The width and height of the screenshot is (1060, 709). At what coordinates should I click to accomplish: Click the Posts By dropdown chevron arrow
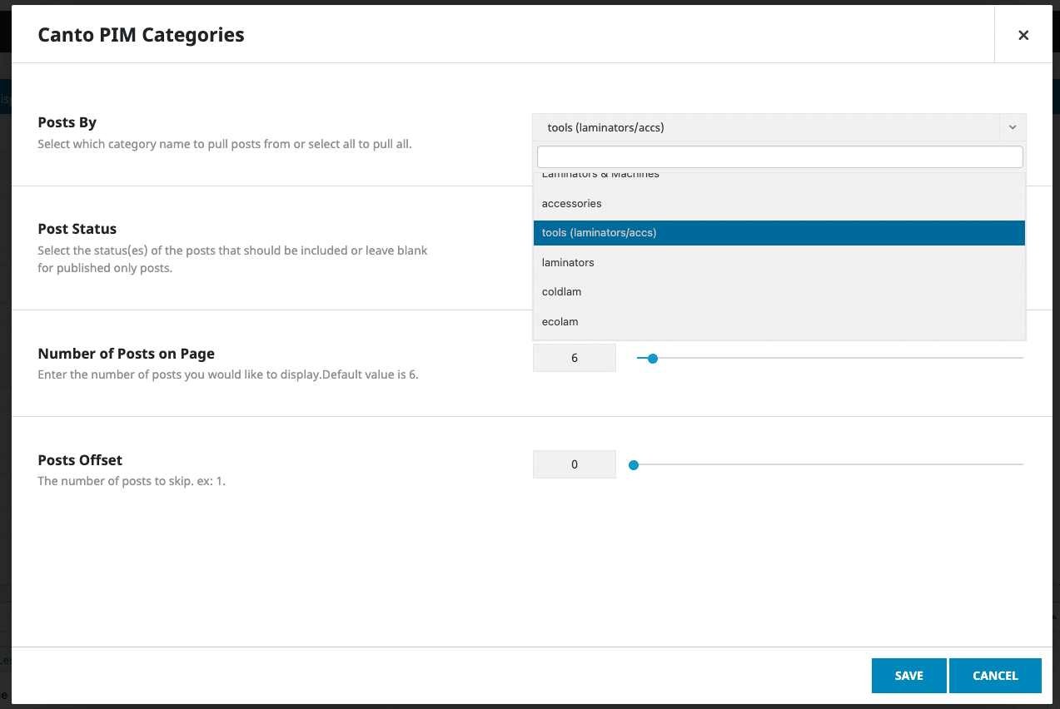click(x=1013, y=127)
